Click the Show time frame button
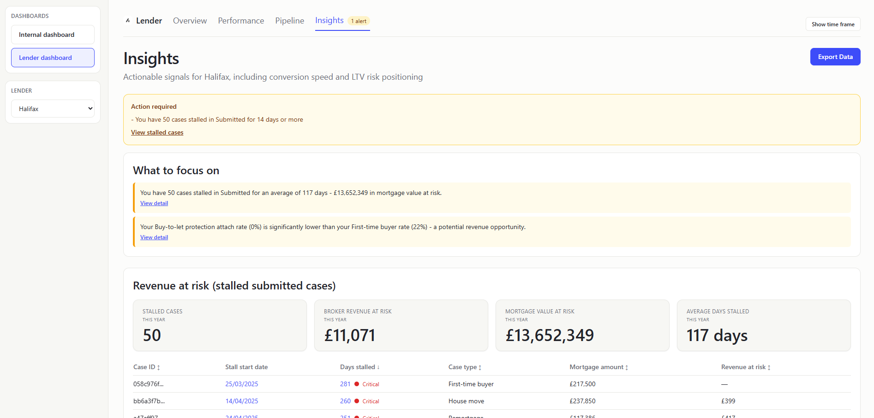The width and height of the screenshot is (874, 418). tap(832, 24)
